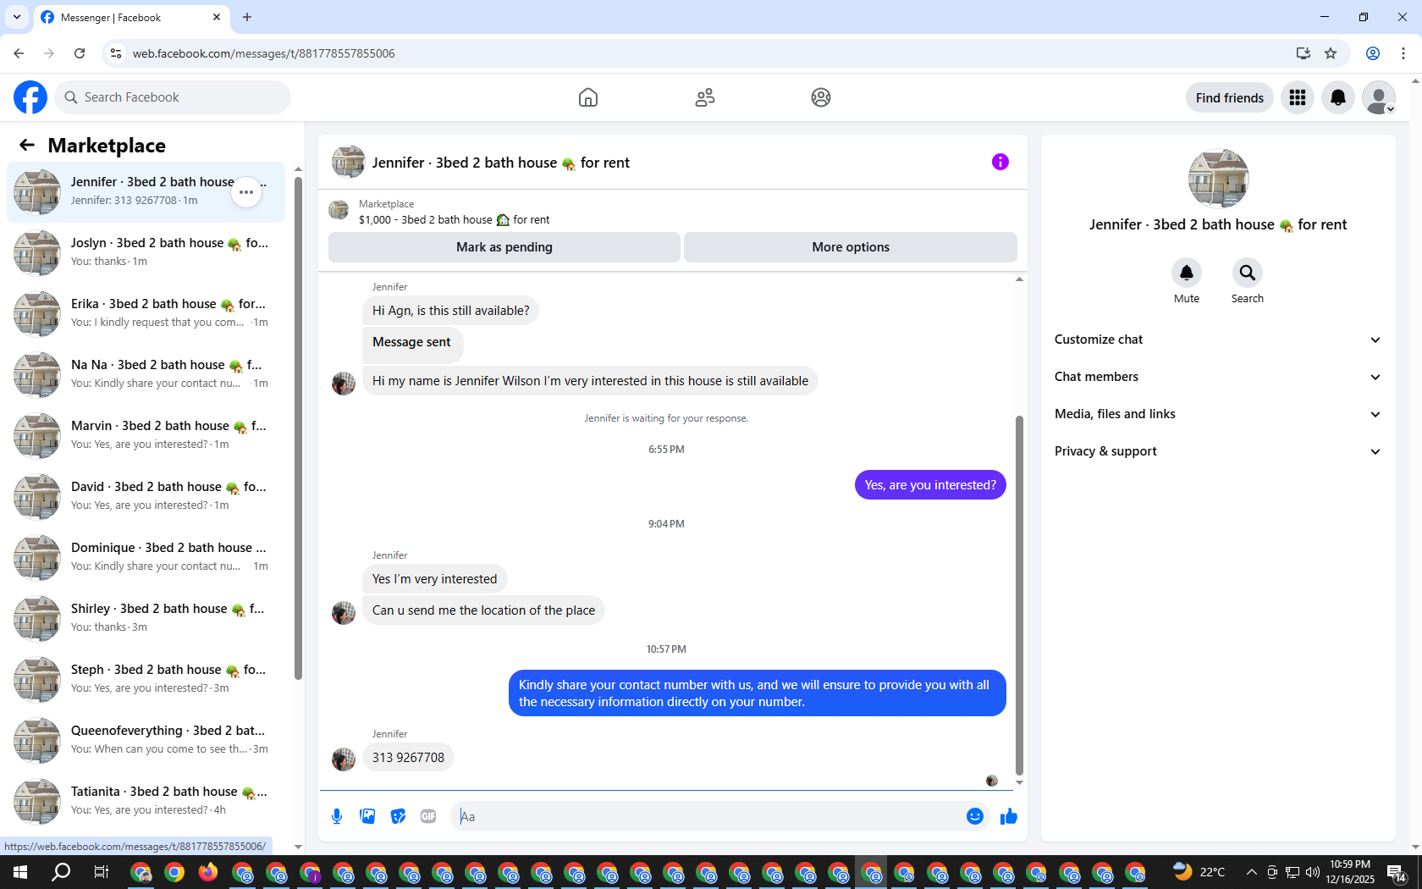
Task: Open the Facebook menu grid icon
Action: tap(1298, 97)
